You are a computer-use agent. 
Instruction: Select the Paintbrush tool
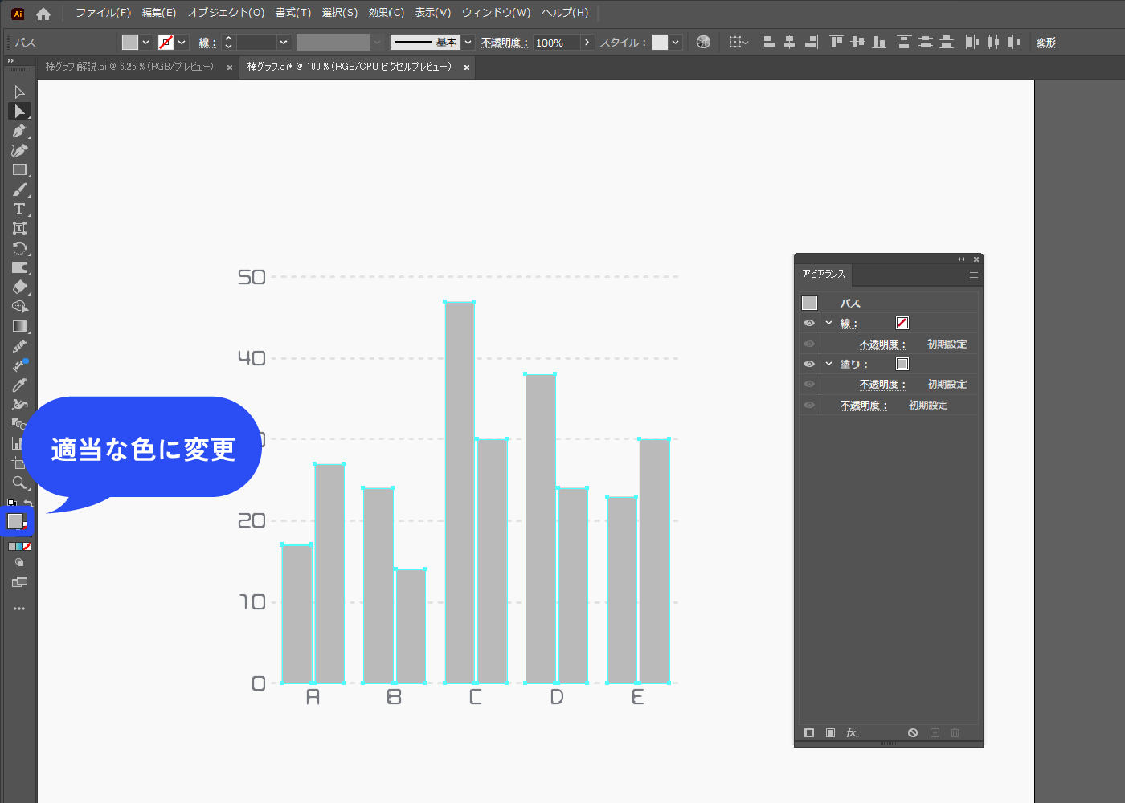(x=19, y=190)
